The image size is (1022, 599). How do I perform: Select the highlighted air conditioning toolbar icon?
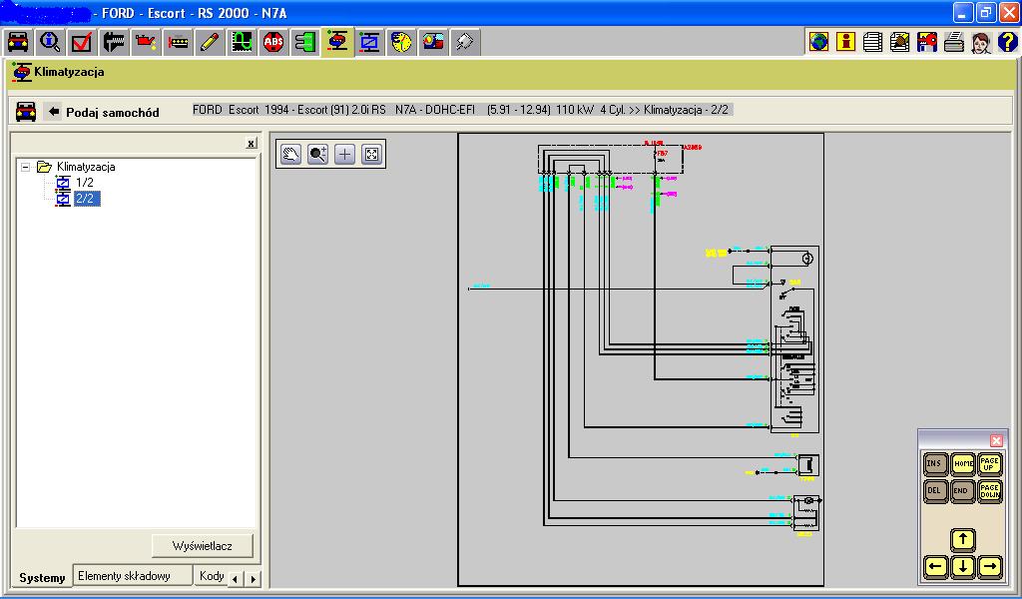point(337,42)
